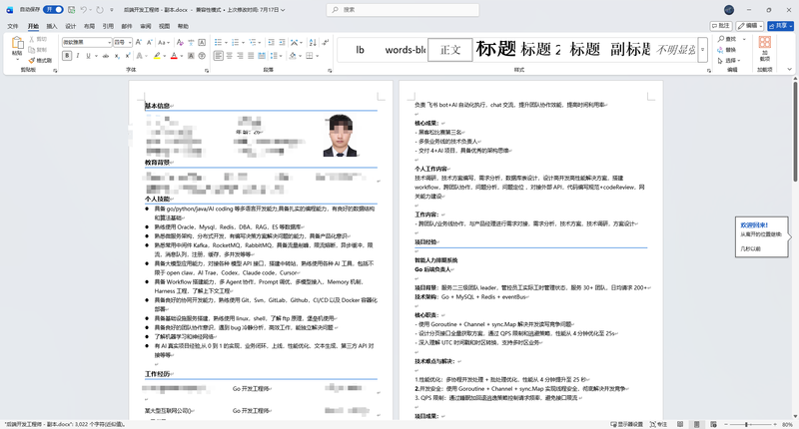Click the Paste clipboard icon
Screen dimensions: 799x429
(17, 43)
